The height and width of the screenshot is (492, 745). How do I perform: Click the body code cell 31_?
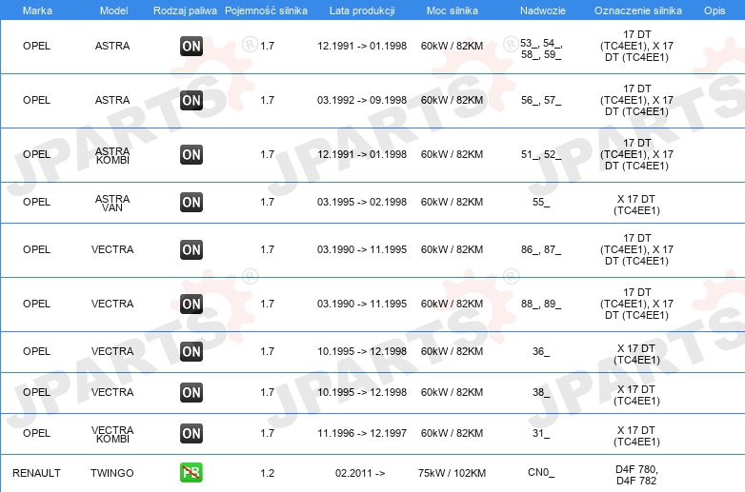(x=541, y=433)
